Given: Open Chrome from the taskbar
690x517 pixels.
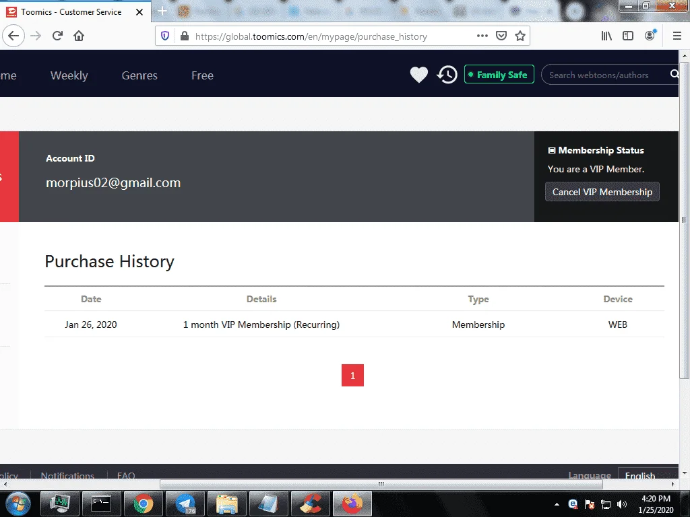Looking at the screenshot, I should coord(144,504).
